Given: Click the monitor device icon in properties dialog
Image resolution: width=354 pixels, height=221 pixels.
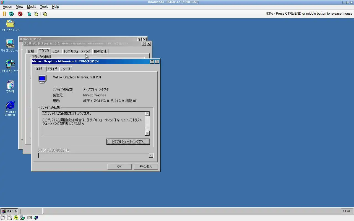Looking at the screenshot, I should (x=42, y=79).
